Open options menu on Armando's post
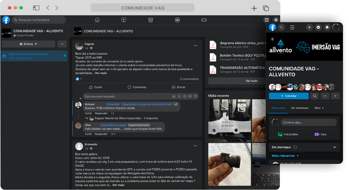The height and width of the screenshot is (190, 349). [195, 146]
